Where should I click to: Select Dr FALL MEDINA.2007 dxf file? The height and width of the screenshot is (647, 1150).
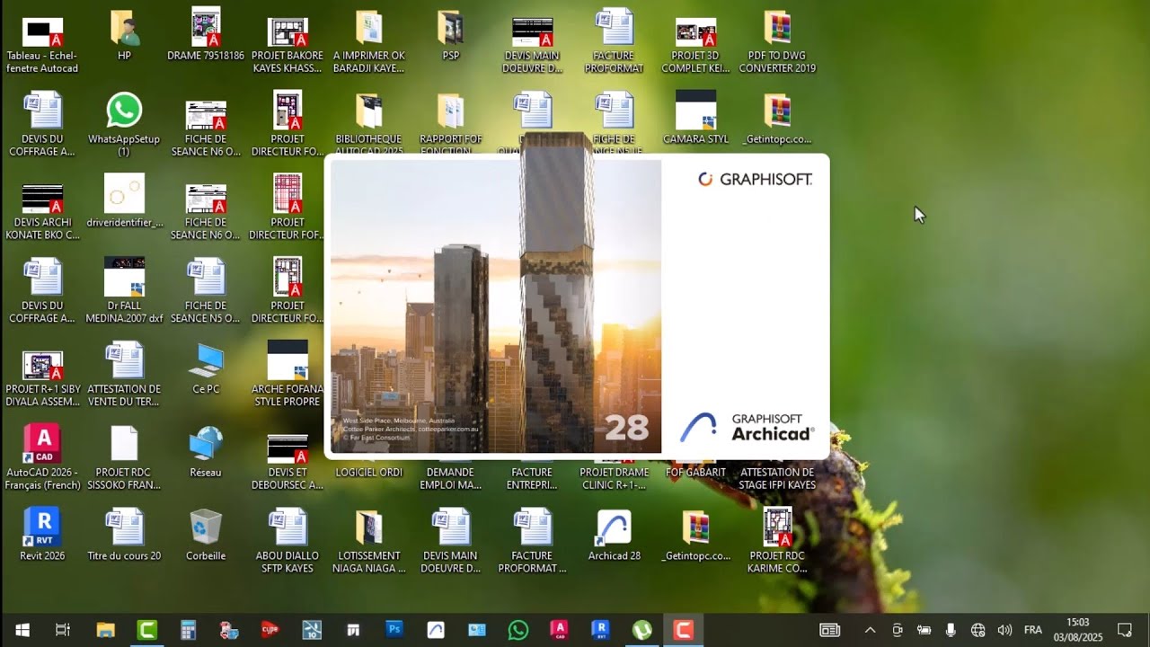(124, 291)
